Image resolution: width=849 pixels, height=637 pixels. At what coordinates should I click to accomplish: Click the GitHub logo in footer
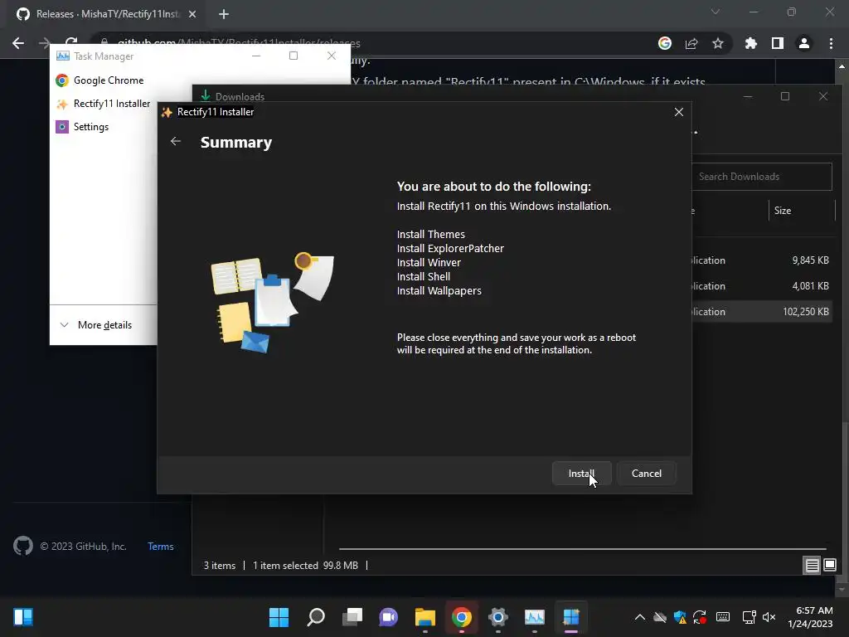click(x=23, y=546)
